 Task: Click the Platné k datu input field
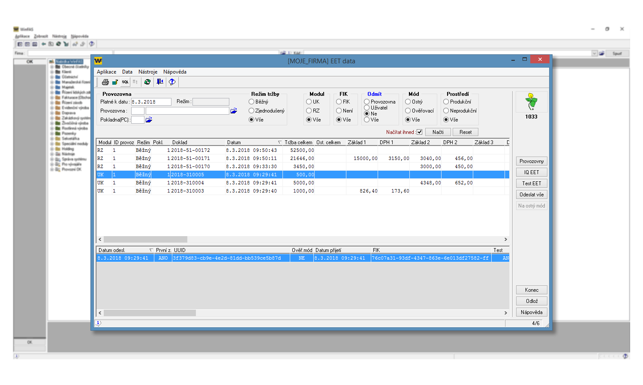coord(151,102)
